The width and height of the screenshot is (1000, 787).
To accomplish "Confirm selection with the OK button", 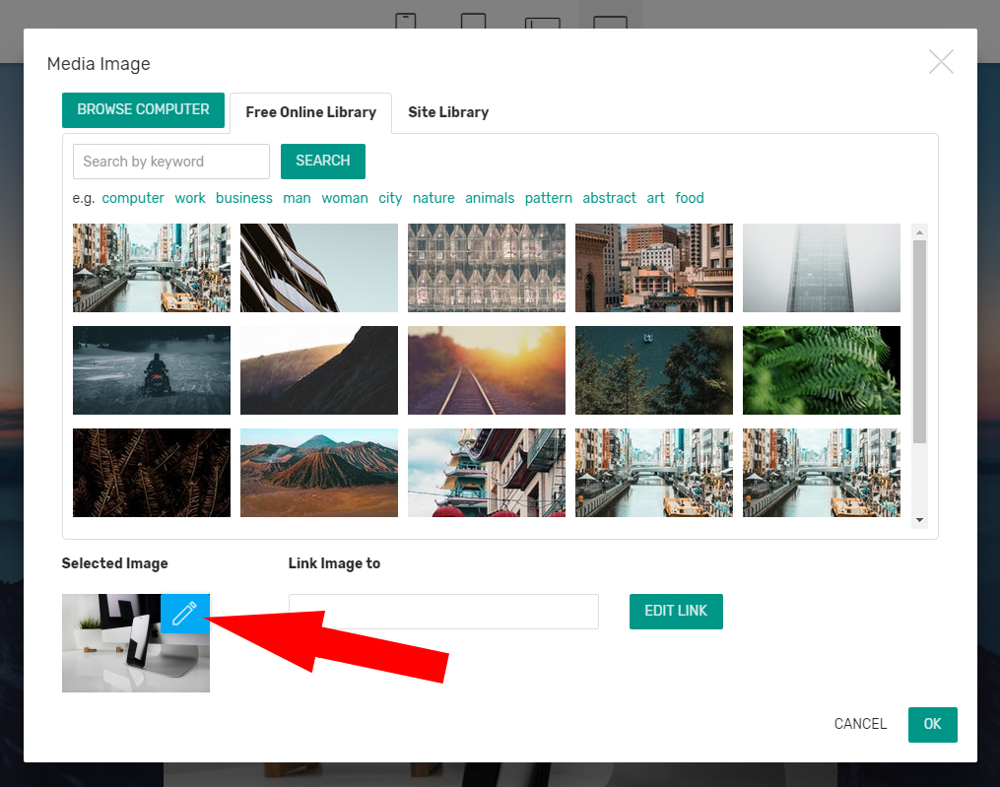I will pyautogui.click(x=932, y=724).
